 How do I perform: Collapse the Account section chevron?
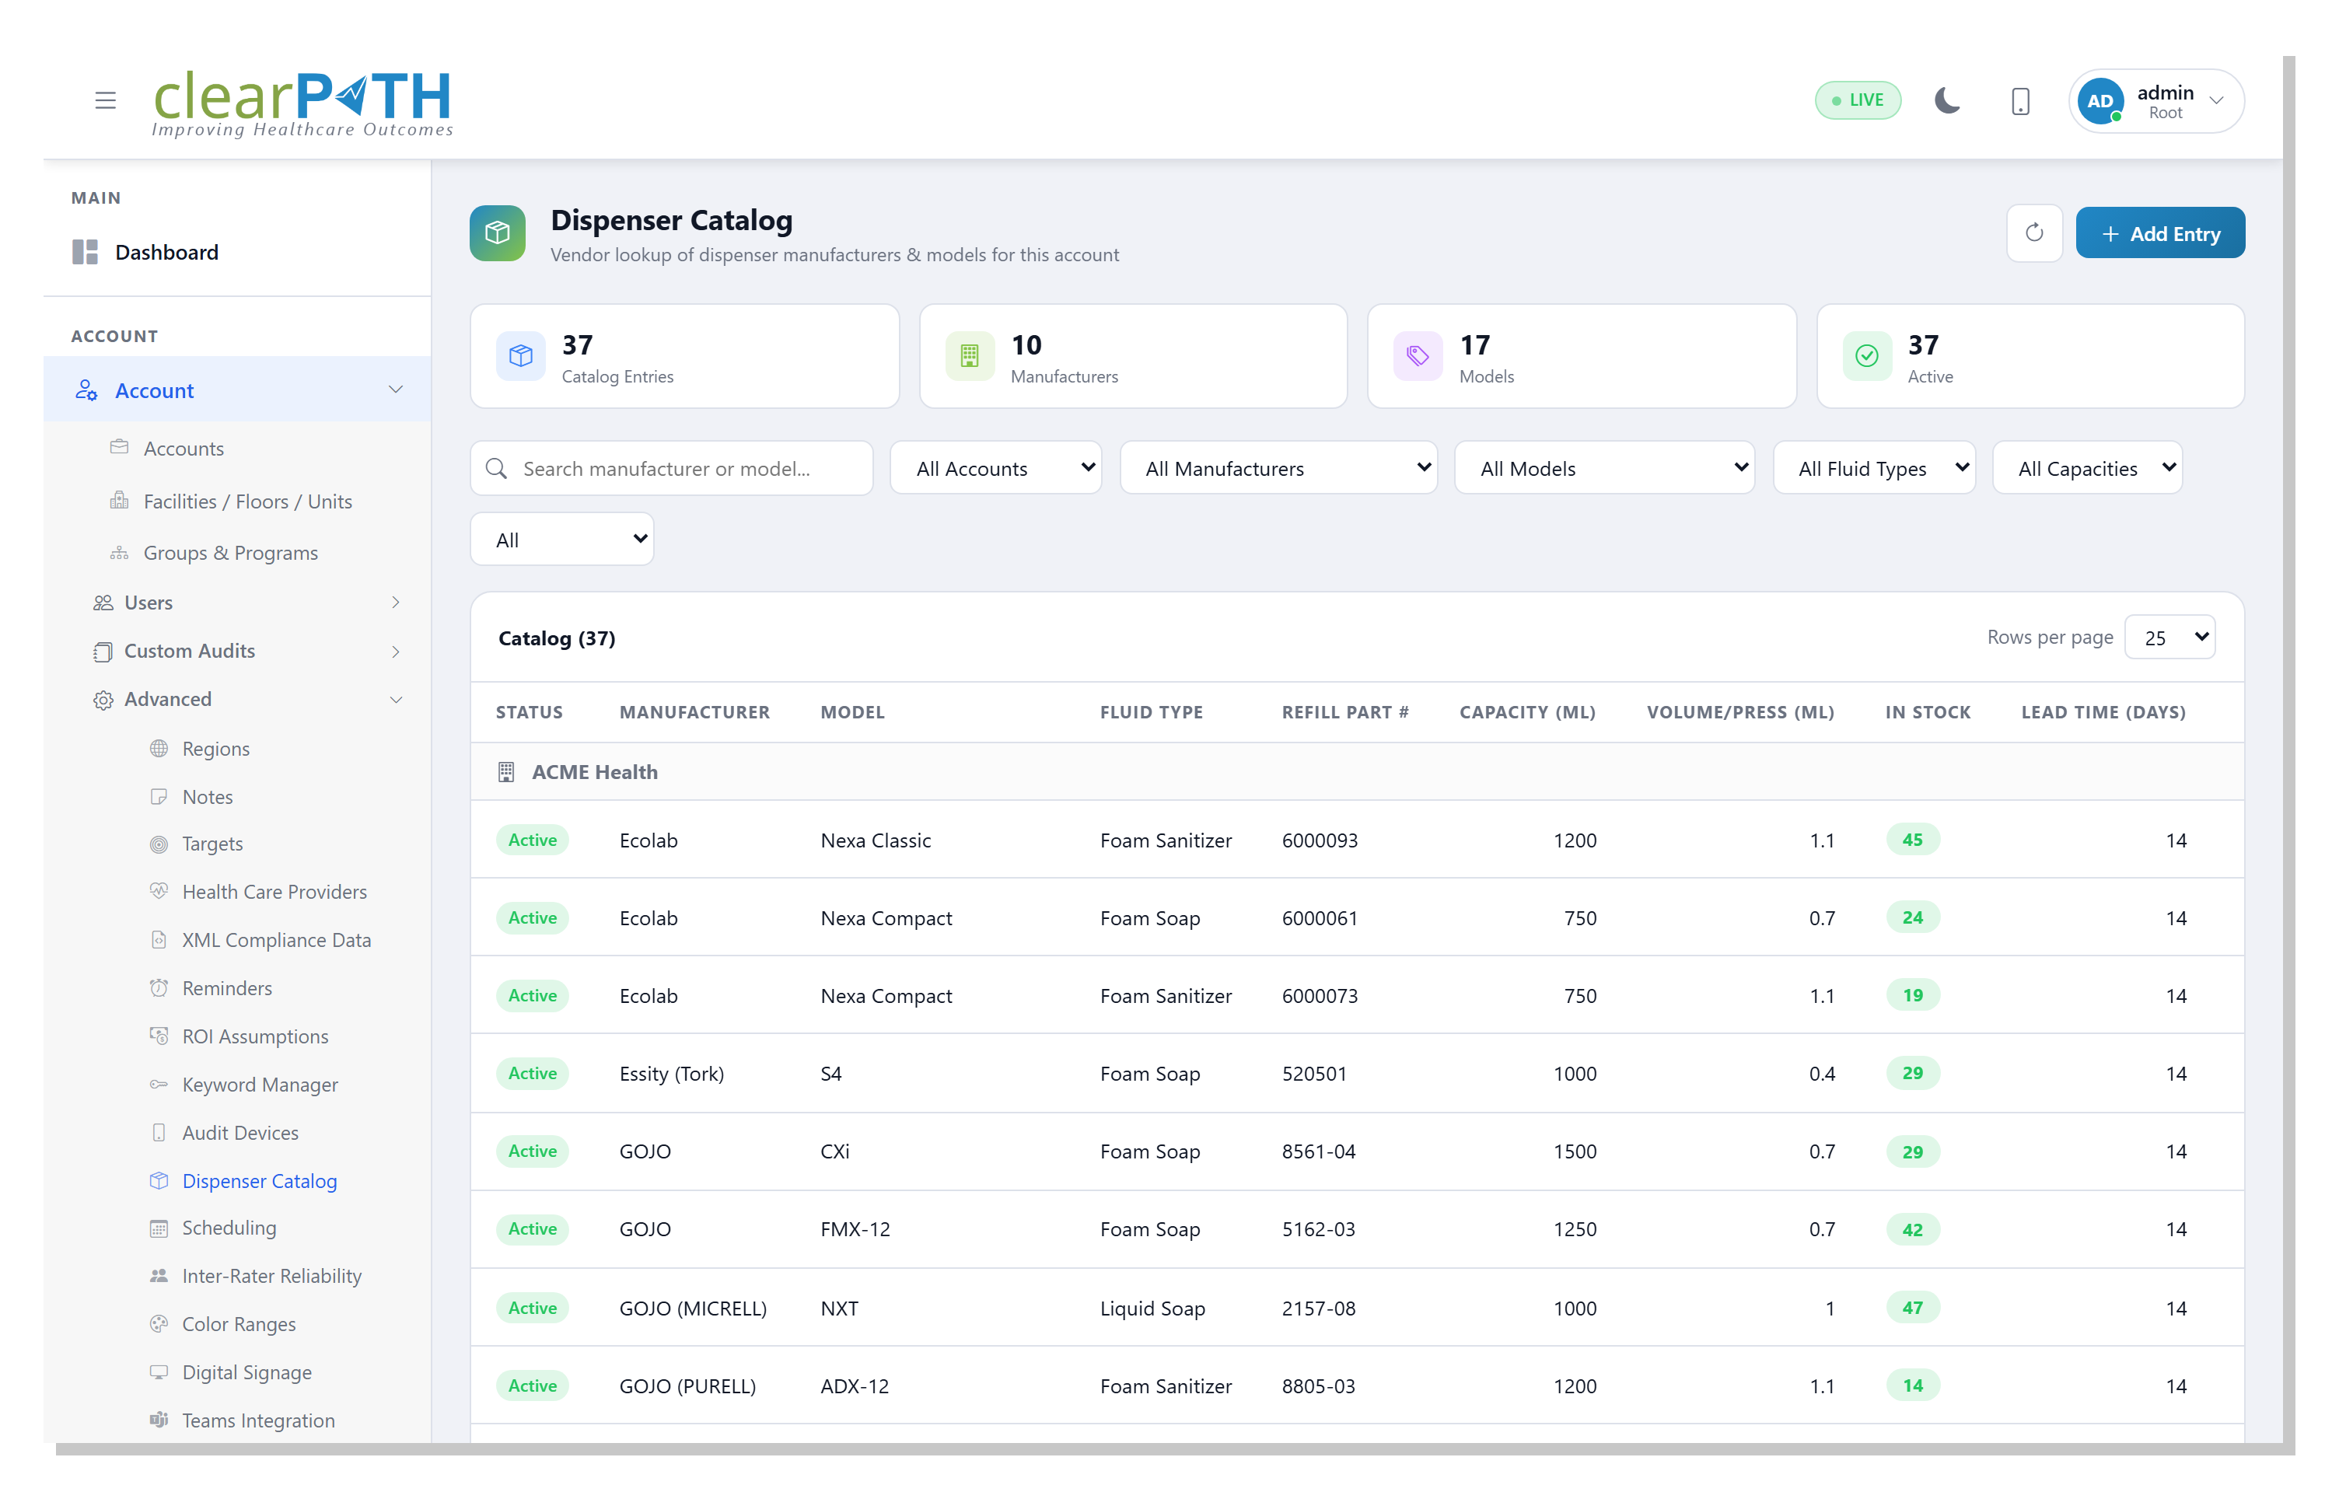(x=395, y=390)
